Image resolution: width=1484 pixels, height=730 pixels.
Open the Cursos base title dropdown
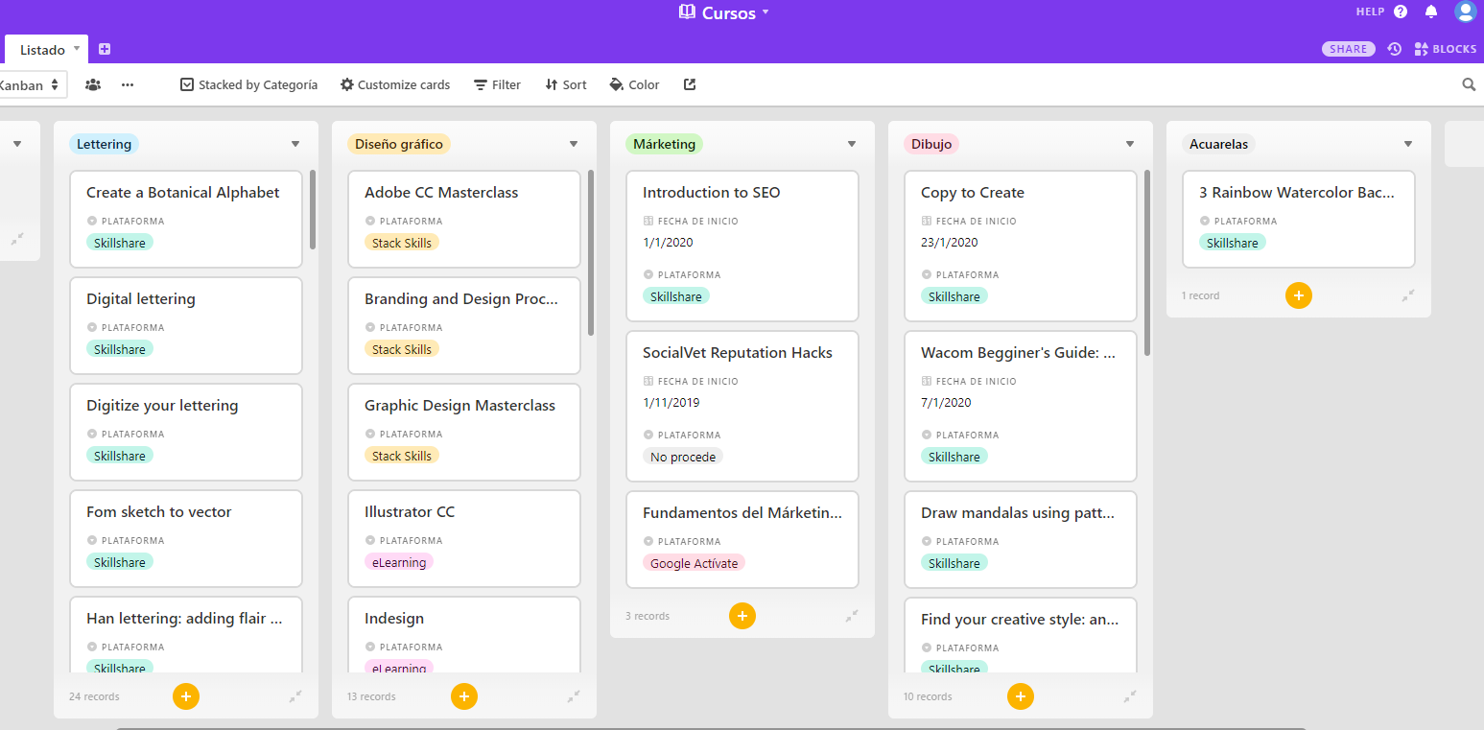click(724, 12)
